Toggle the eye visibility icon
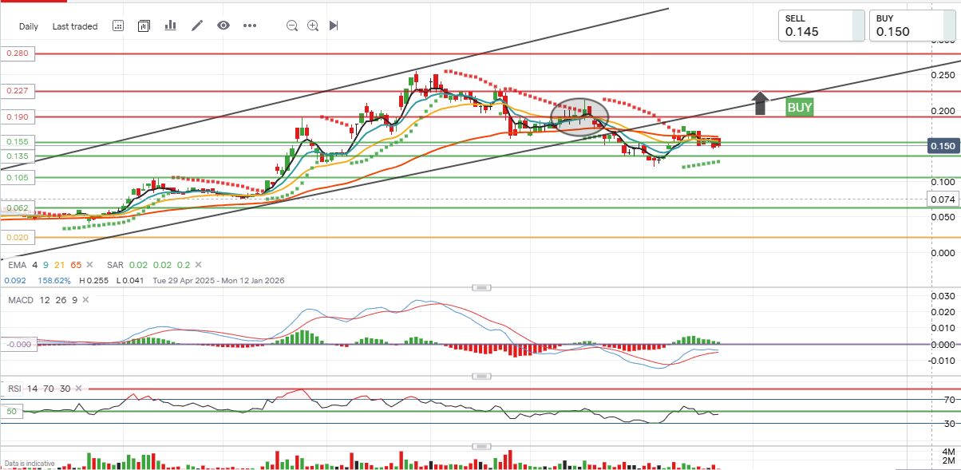 [223, 26]
